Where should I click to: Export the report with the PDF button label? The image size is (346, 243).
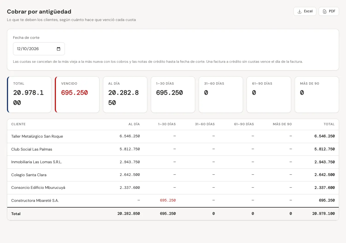coord(332,11)
